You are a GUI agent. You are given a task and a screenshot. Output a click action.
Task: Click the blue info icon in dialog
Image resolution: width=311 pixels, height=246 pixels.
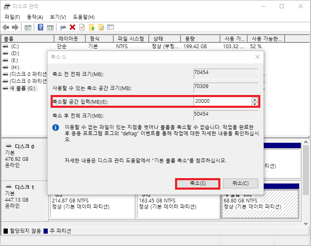[56, 128]
